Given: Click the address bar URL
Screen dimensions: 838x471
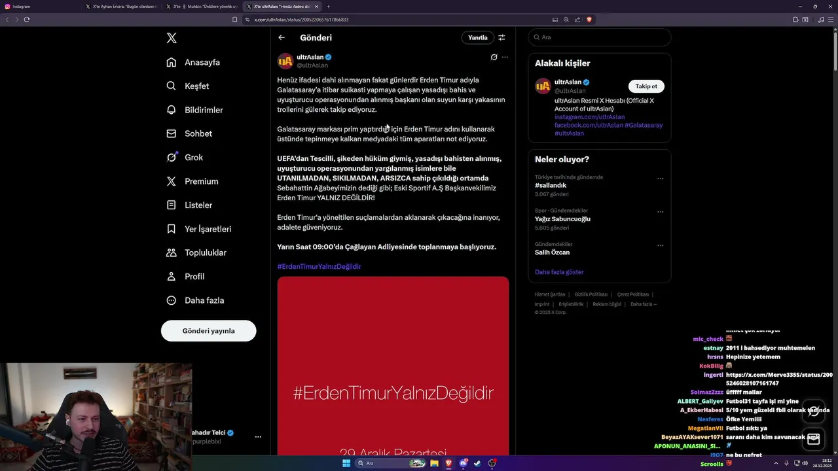Looking at the screenshot, I should point(301,20).
